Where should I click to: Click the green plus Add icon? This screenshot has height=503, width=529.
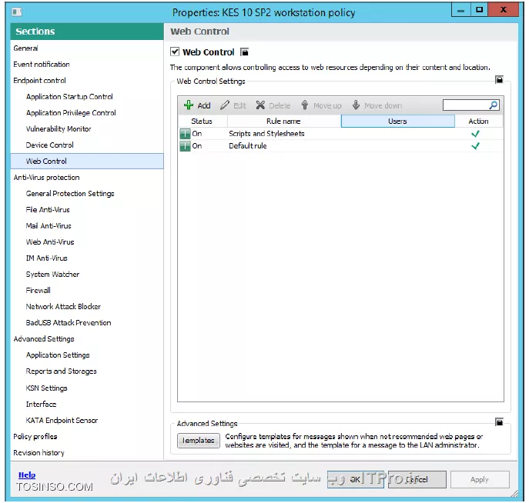(x=188, y=105)
